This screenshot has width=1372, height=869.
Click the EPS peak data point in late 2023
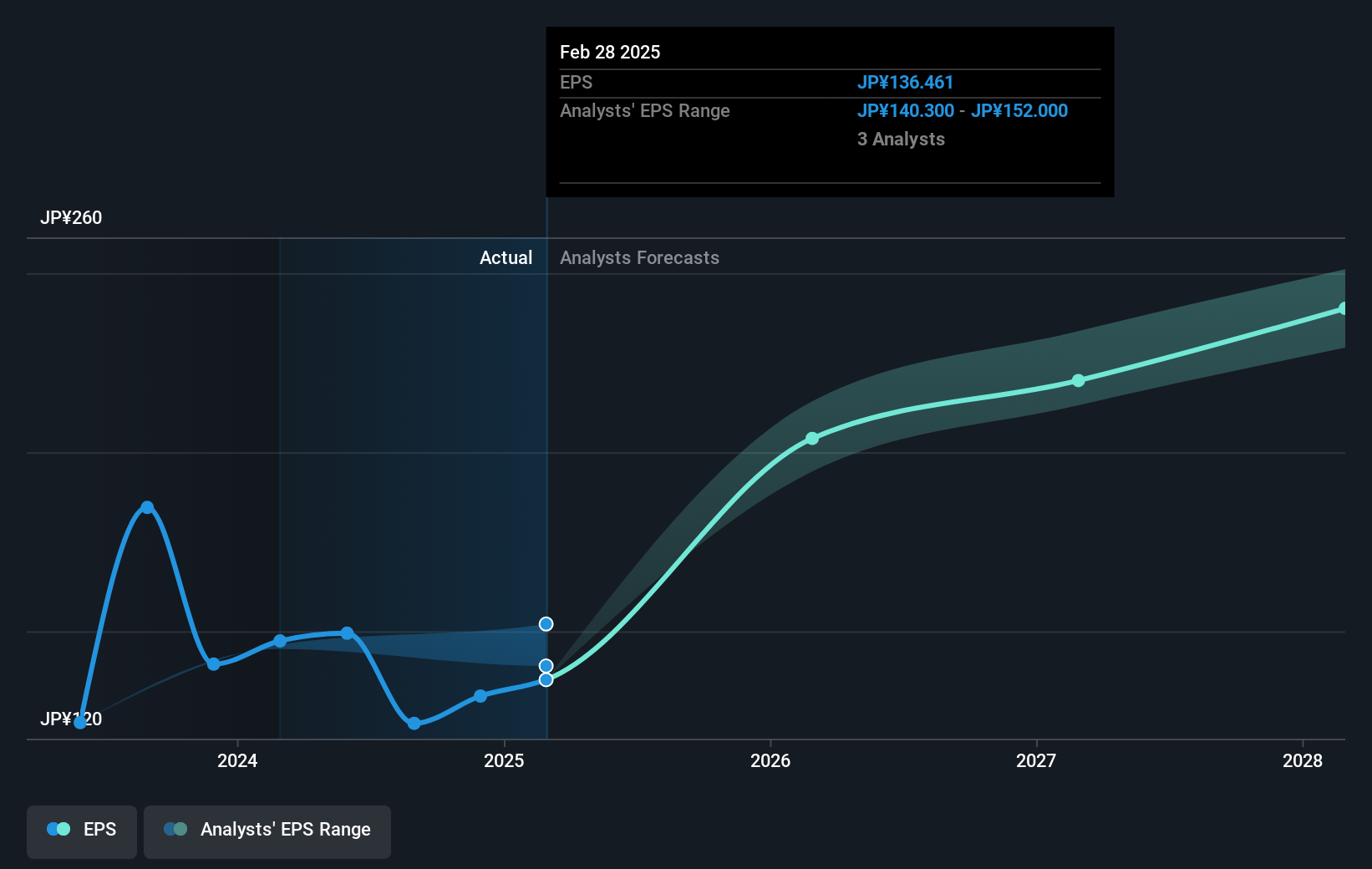147,507
